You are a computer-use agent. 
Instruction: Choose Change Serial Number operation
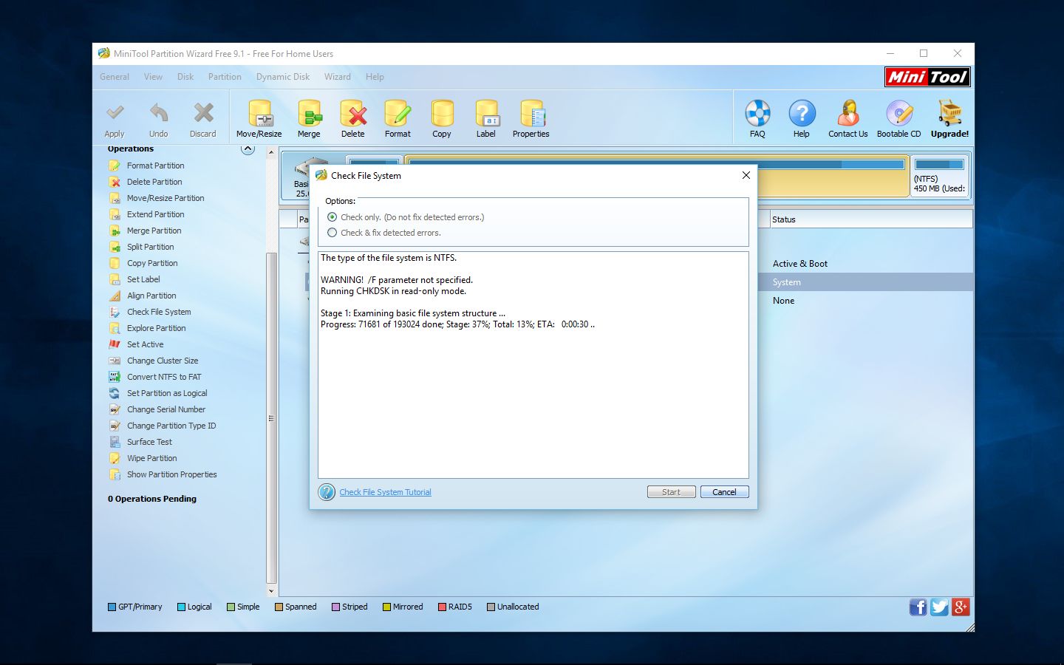coord(166,409)
